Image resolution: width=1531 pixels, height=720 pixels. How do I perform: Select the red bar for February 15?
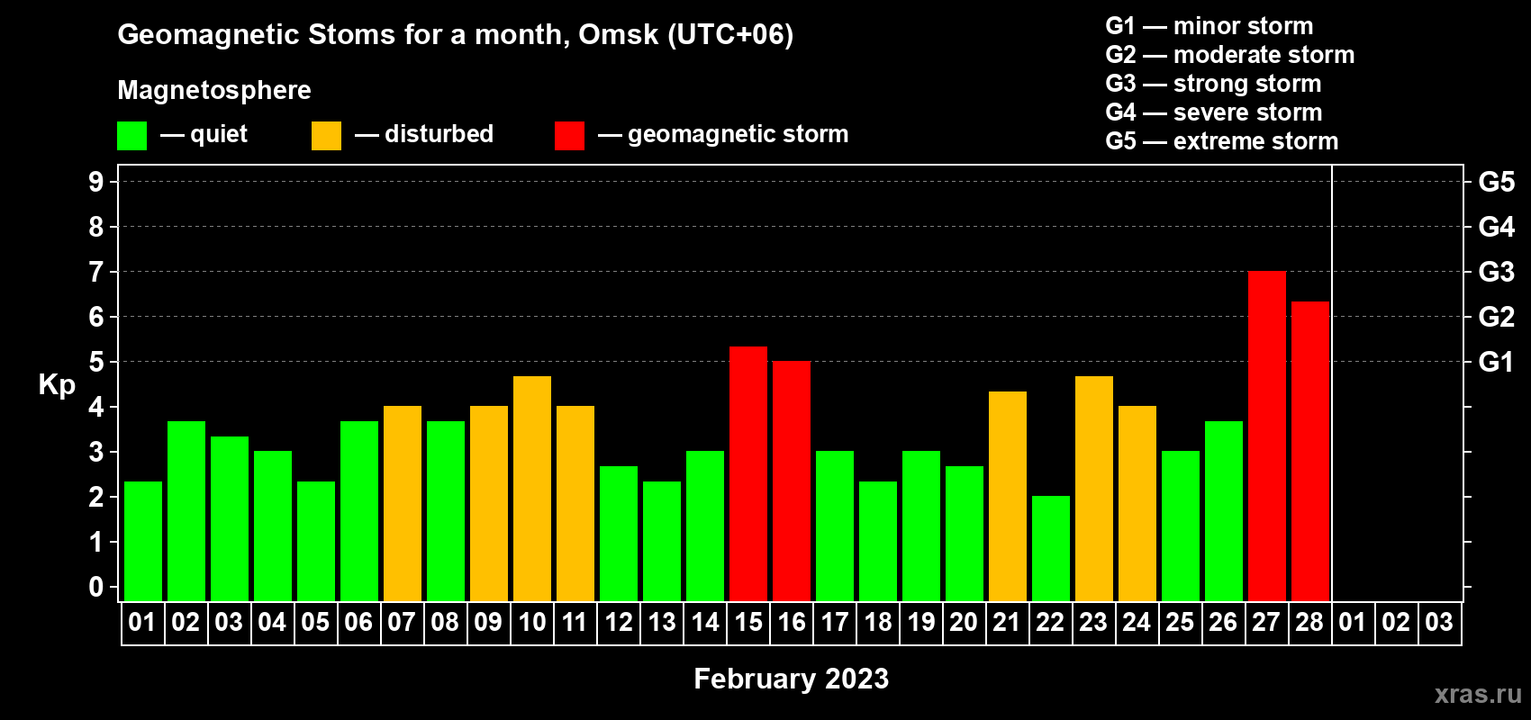748,473
